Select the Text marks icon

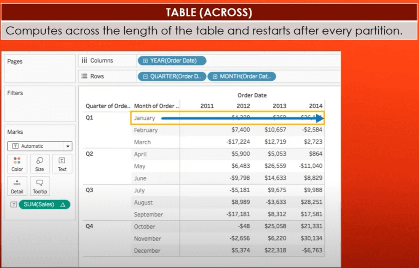point(62,164)
